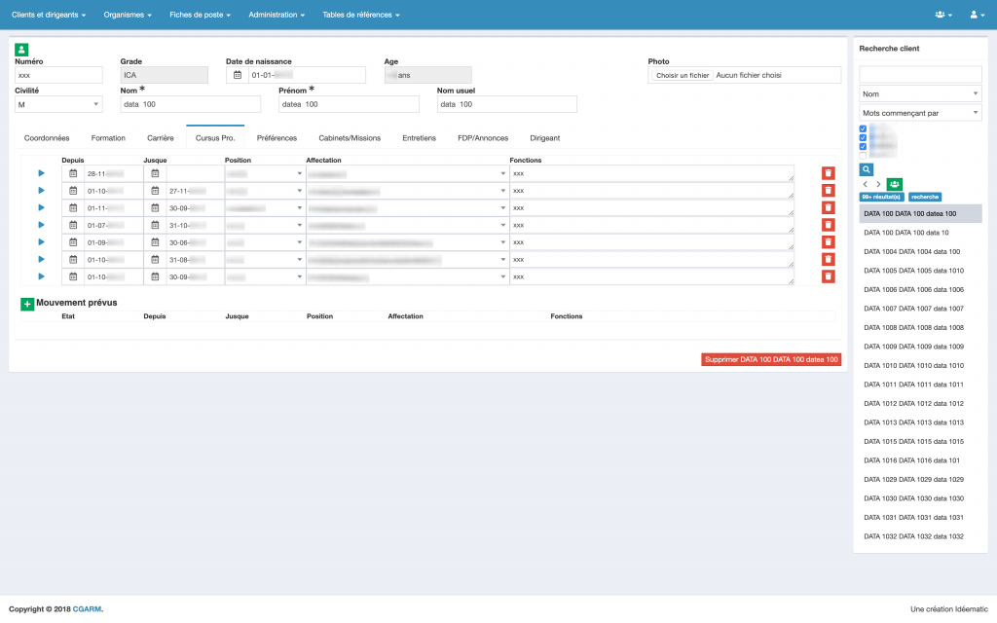Open the Jusque calendar icon on the 28-11 row
This screenshot has width=997, height=623.
[155, 173]
